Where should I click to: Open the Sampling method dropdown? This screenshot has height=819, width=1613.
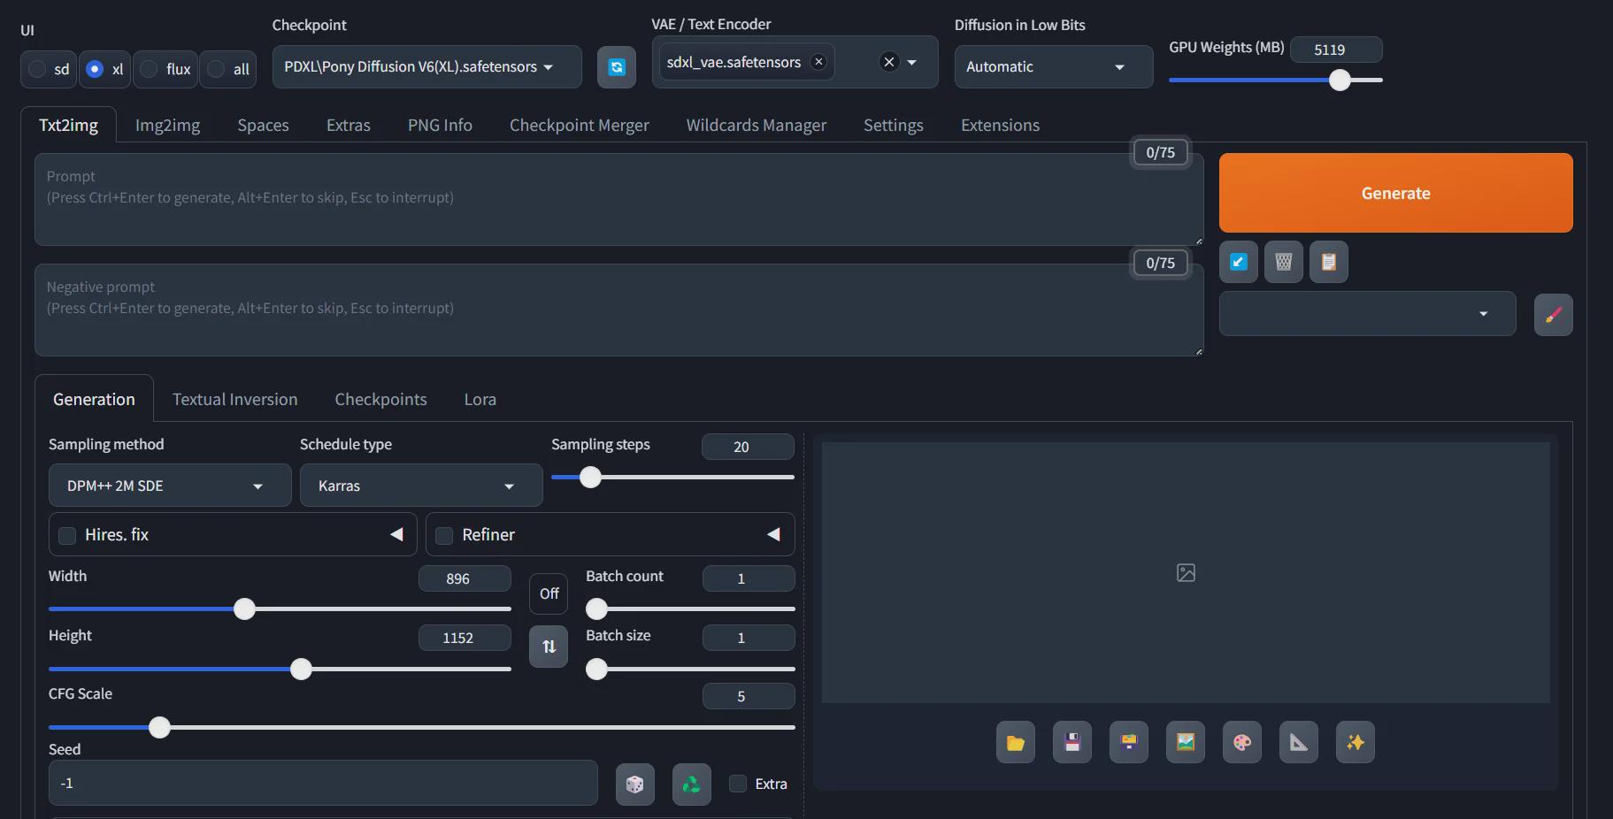(170, 486)
